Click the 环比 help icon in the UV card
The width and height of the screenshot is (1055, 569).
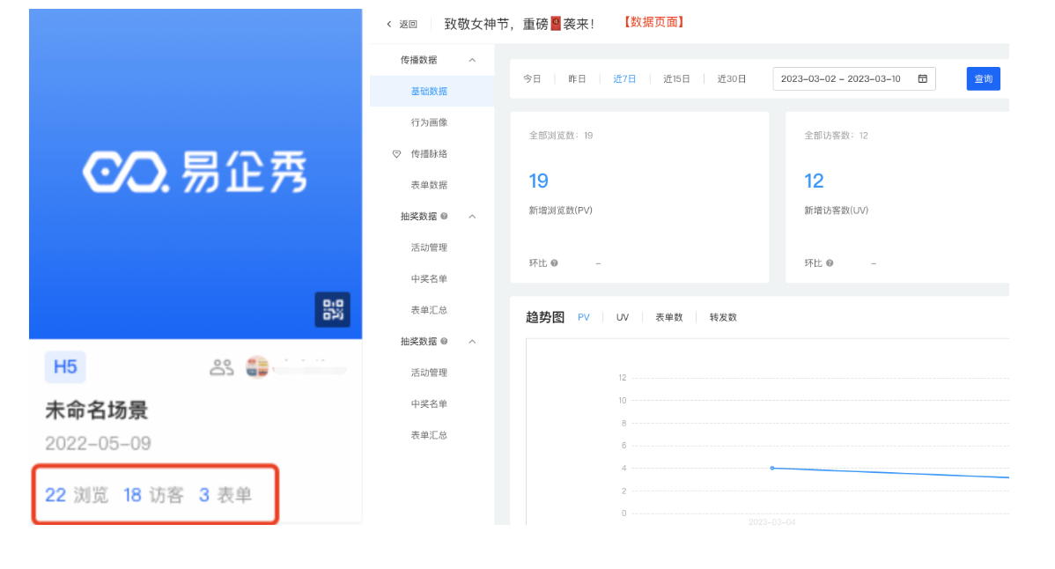click(x=830, y=263)
